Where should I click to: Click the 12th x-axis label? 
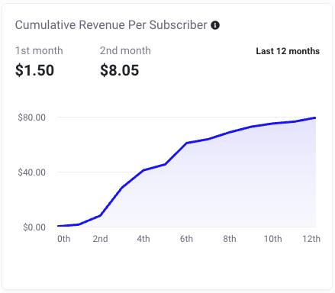pos(311,239)
